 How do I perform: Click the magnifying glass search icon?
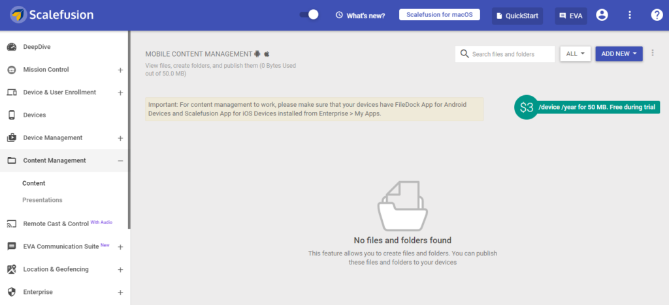465,54
